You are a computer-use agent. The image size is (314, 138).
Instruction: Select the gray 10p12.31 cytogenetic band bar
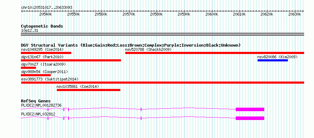click(x=162, y=34)
